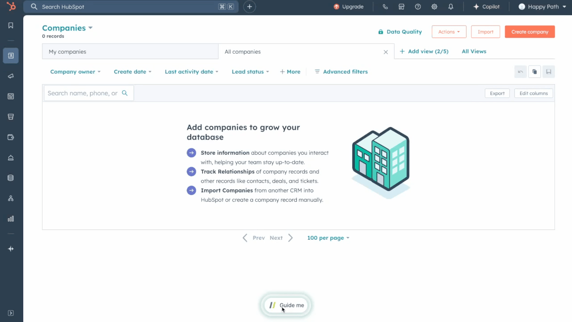Viewport: 572px width, 322px height.
Task: Click the HubSpot sprocket logo
Action: point(11,7)
